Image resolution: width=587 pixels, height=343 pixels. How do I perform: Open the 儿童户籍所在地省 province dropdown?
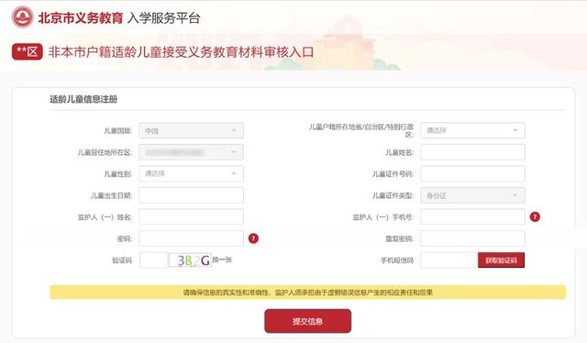pos(472,130)
